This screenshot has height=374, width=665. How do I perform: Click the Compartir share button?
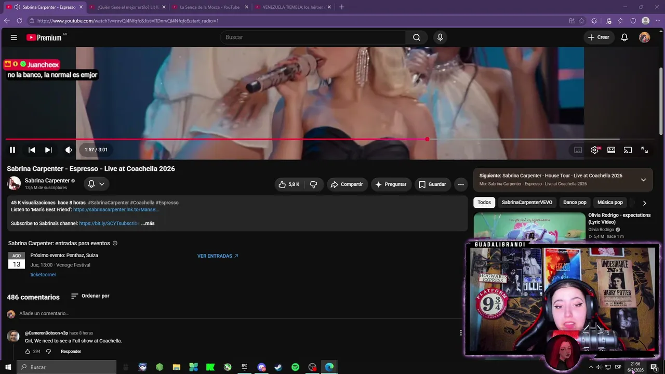click(347, 184)
